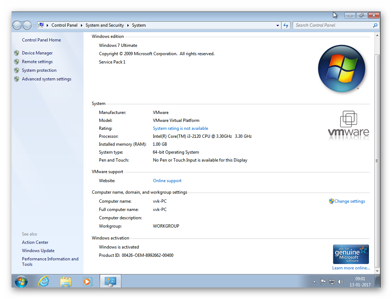Click the scrollbar up arrow

[x=377, y=35]
